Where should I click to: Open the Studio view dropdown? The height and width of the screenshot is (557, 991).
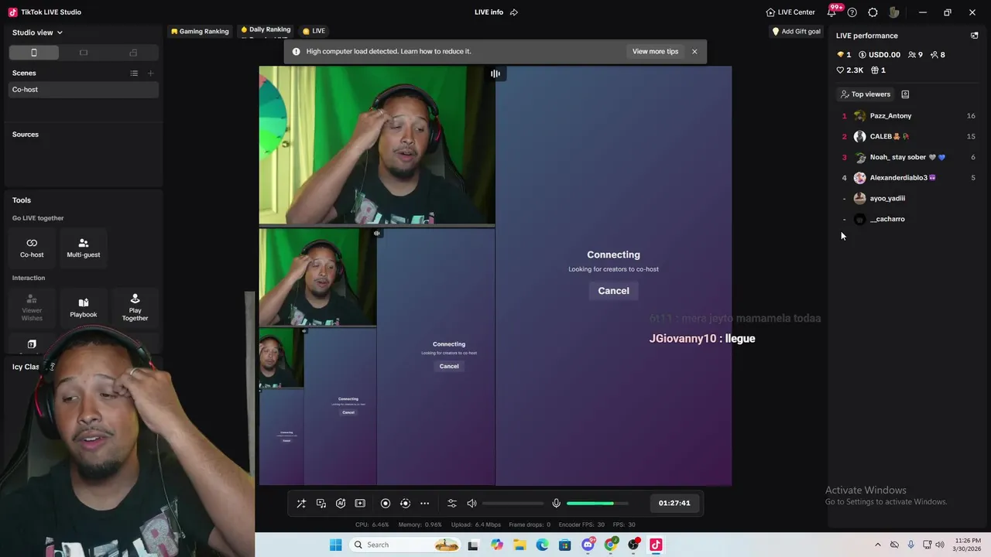point(37,32)
